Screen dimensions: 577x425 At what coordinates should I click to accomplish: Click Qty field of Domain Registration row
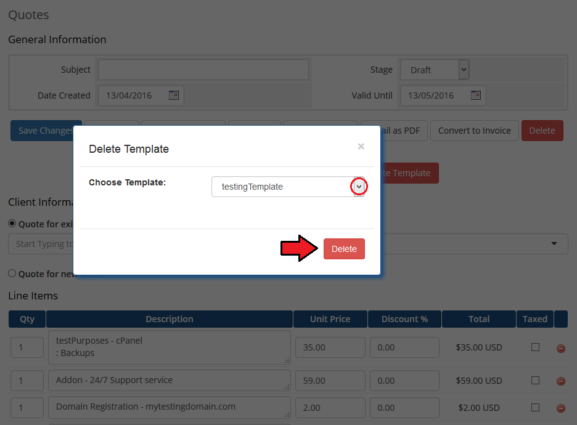pos(27,408)
